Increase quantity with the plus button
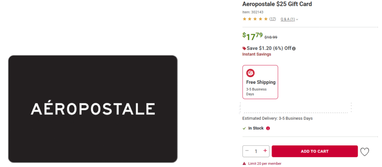 click(x=265, y=151)
